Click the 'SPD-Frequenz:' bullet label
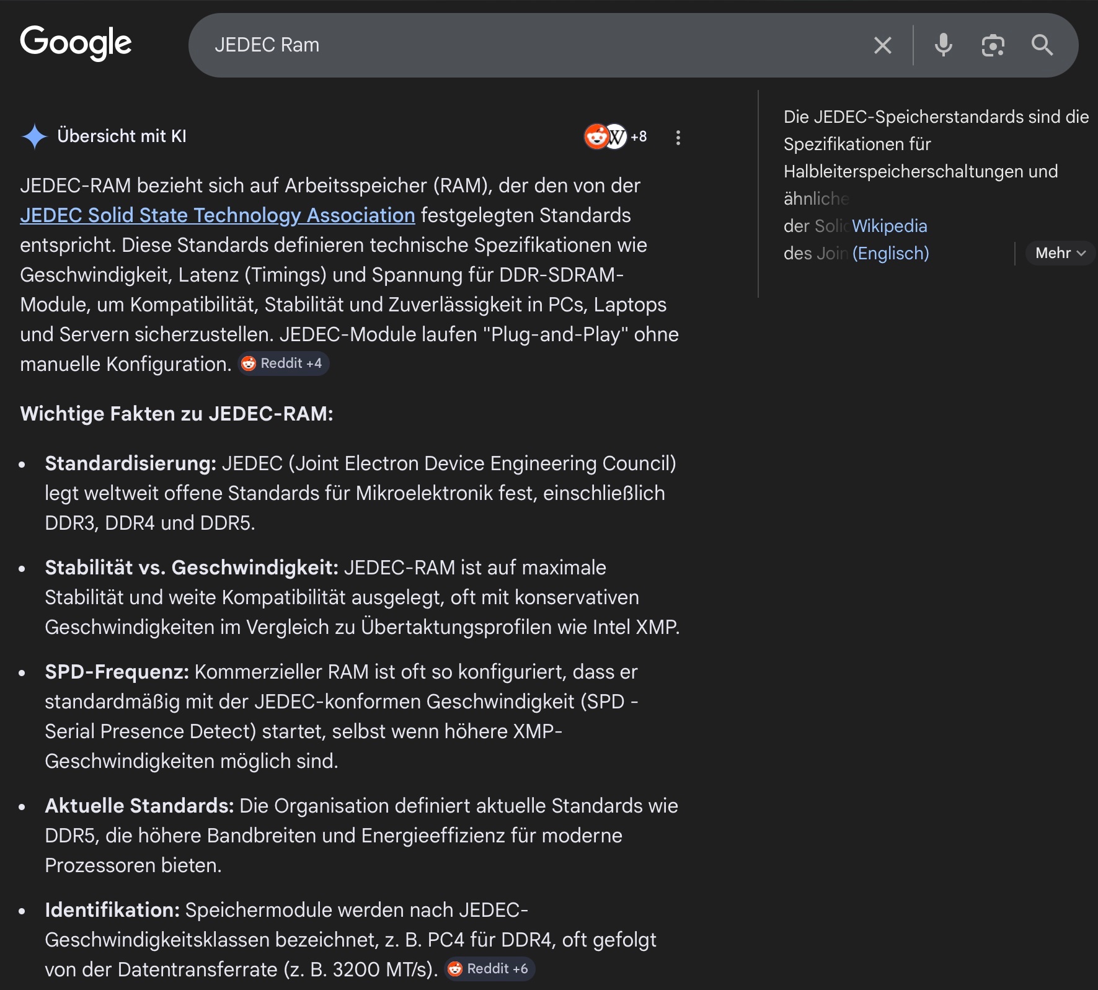The height and width of the screenshot is (990, 1098). tap(117, 672)
